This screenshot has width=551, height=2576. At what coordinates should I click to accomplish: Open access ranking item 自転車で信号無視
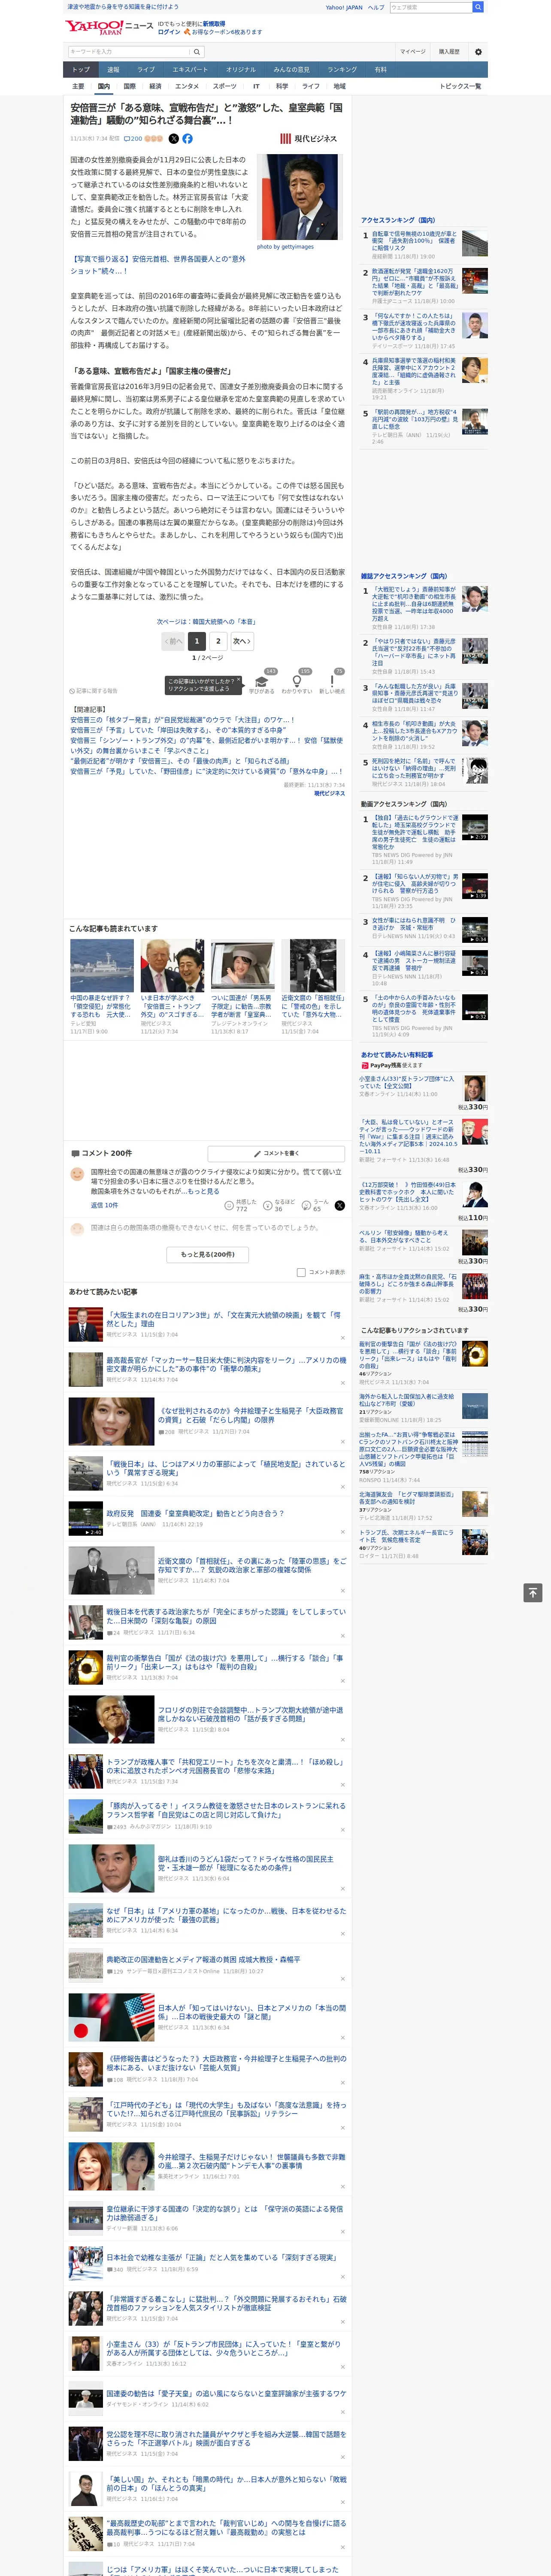pos(415,241)
